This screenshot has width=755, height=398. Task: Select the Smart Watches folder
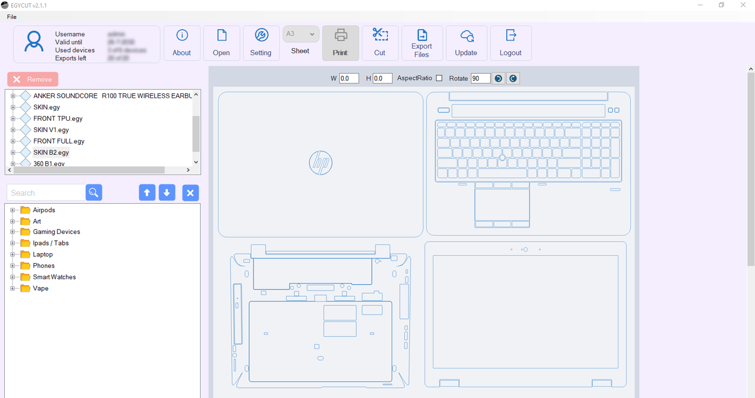click(54, 277)
